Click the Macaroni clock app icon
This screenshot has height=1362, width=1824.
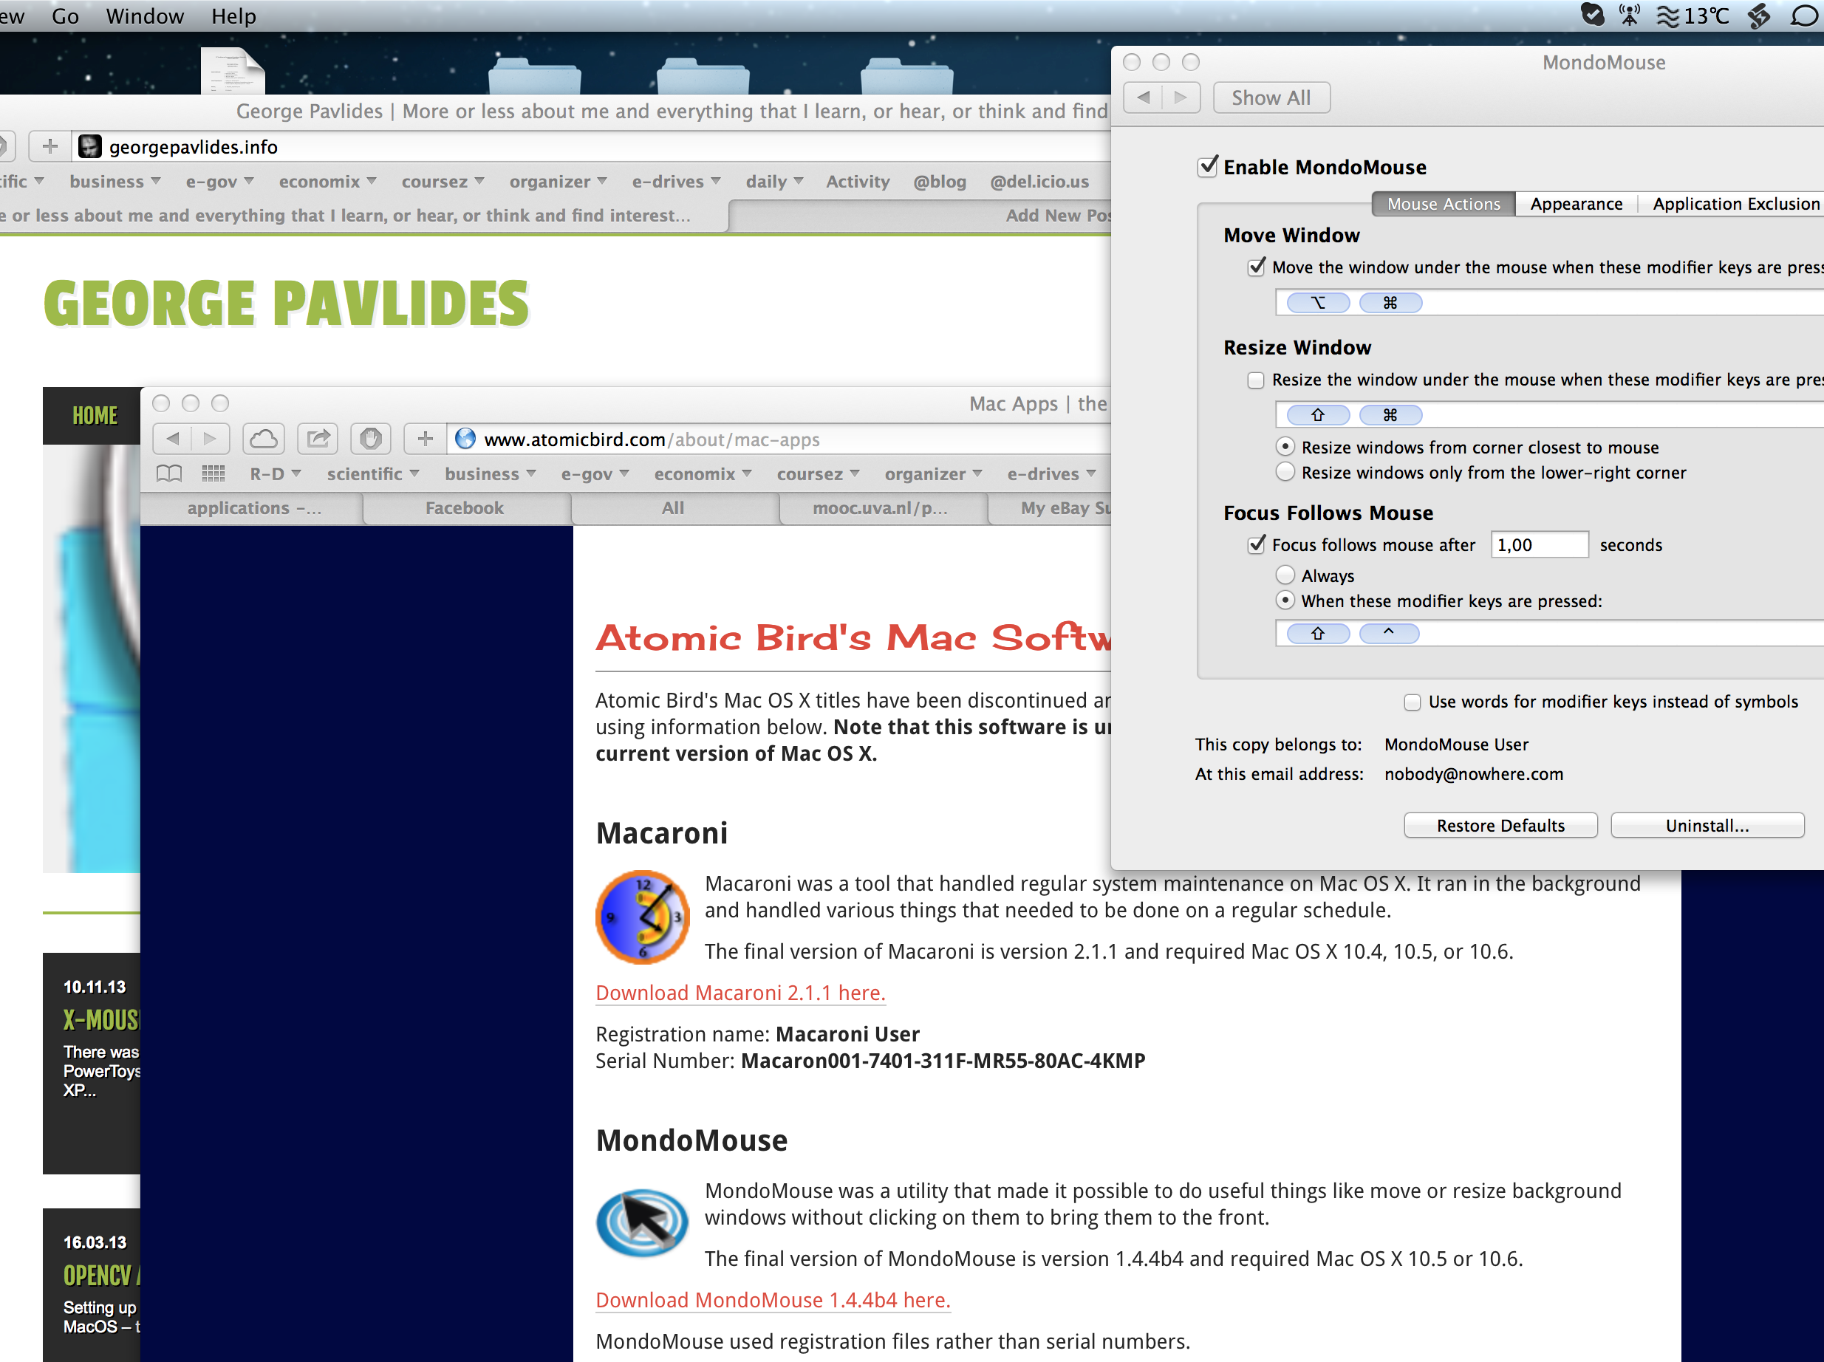[643, 917]
